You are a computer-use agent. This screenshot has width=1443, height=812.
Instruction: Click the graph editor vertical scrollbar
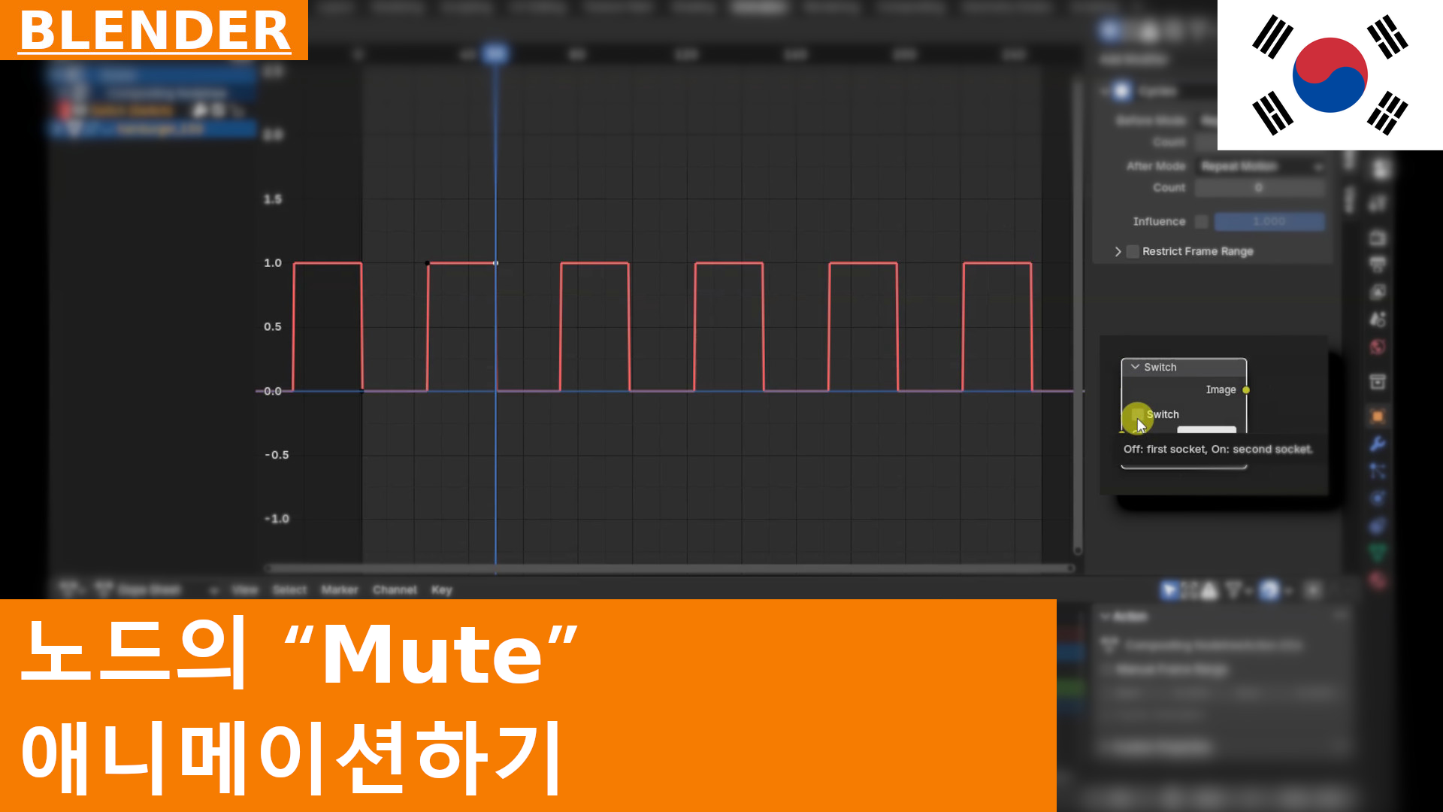click(x=1078, y=316)
